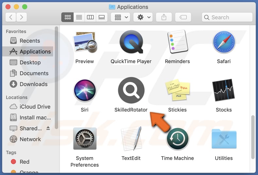Click the System Preferences name label

85,161
